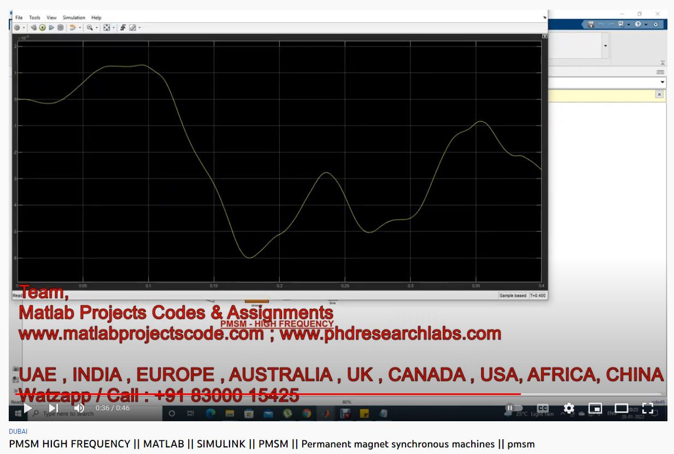Viewport: 674px width, 454px height.
Task: Expand the zoom tool dropdown arrow
Action: pyautogui.click(x=97, y=27)
